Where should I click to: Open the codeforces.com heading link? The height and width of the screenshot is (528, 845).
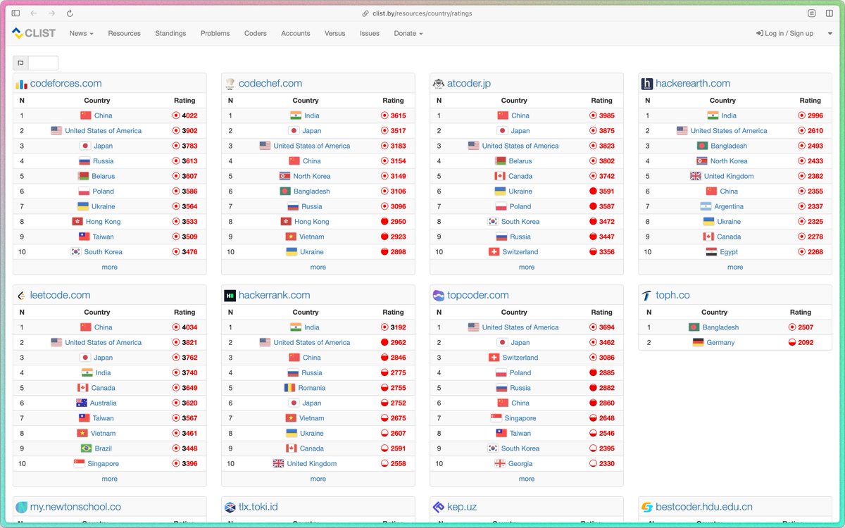(65, 84)
